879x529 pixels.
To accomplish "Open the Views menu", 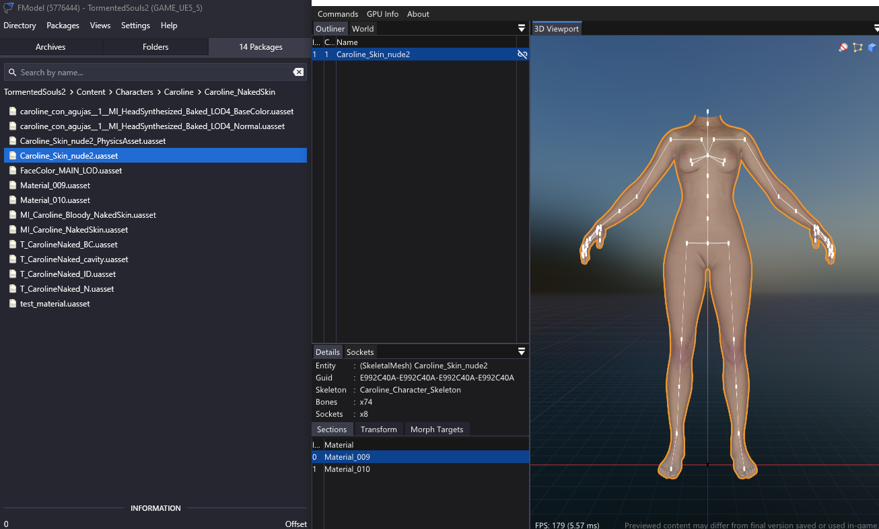I will (100, 26).
